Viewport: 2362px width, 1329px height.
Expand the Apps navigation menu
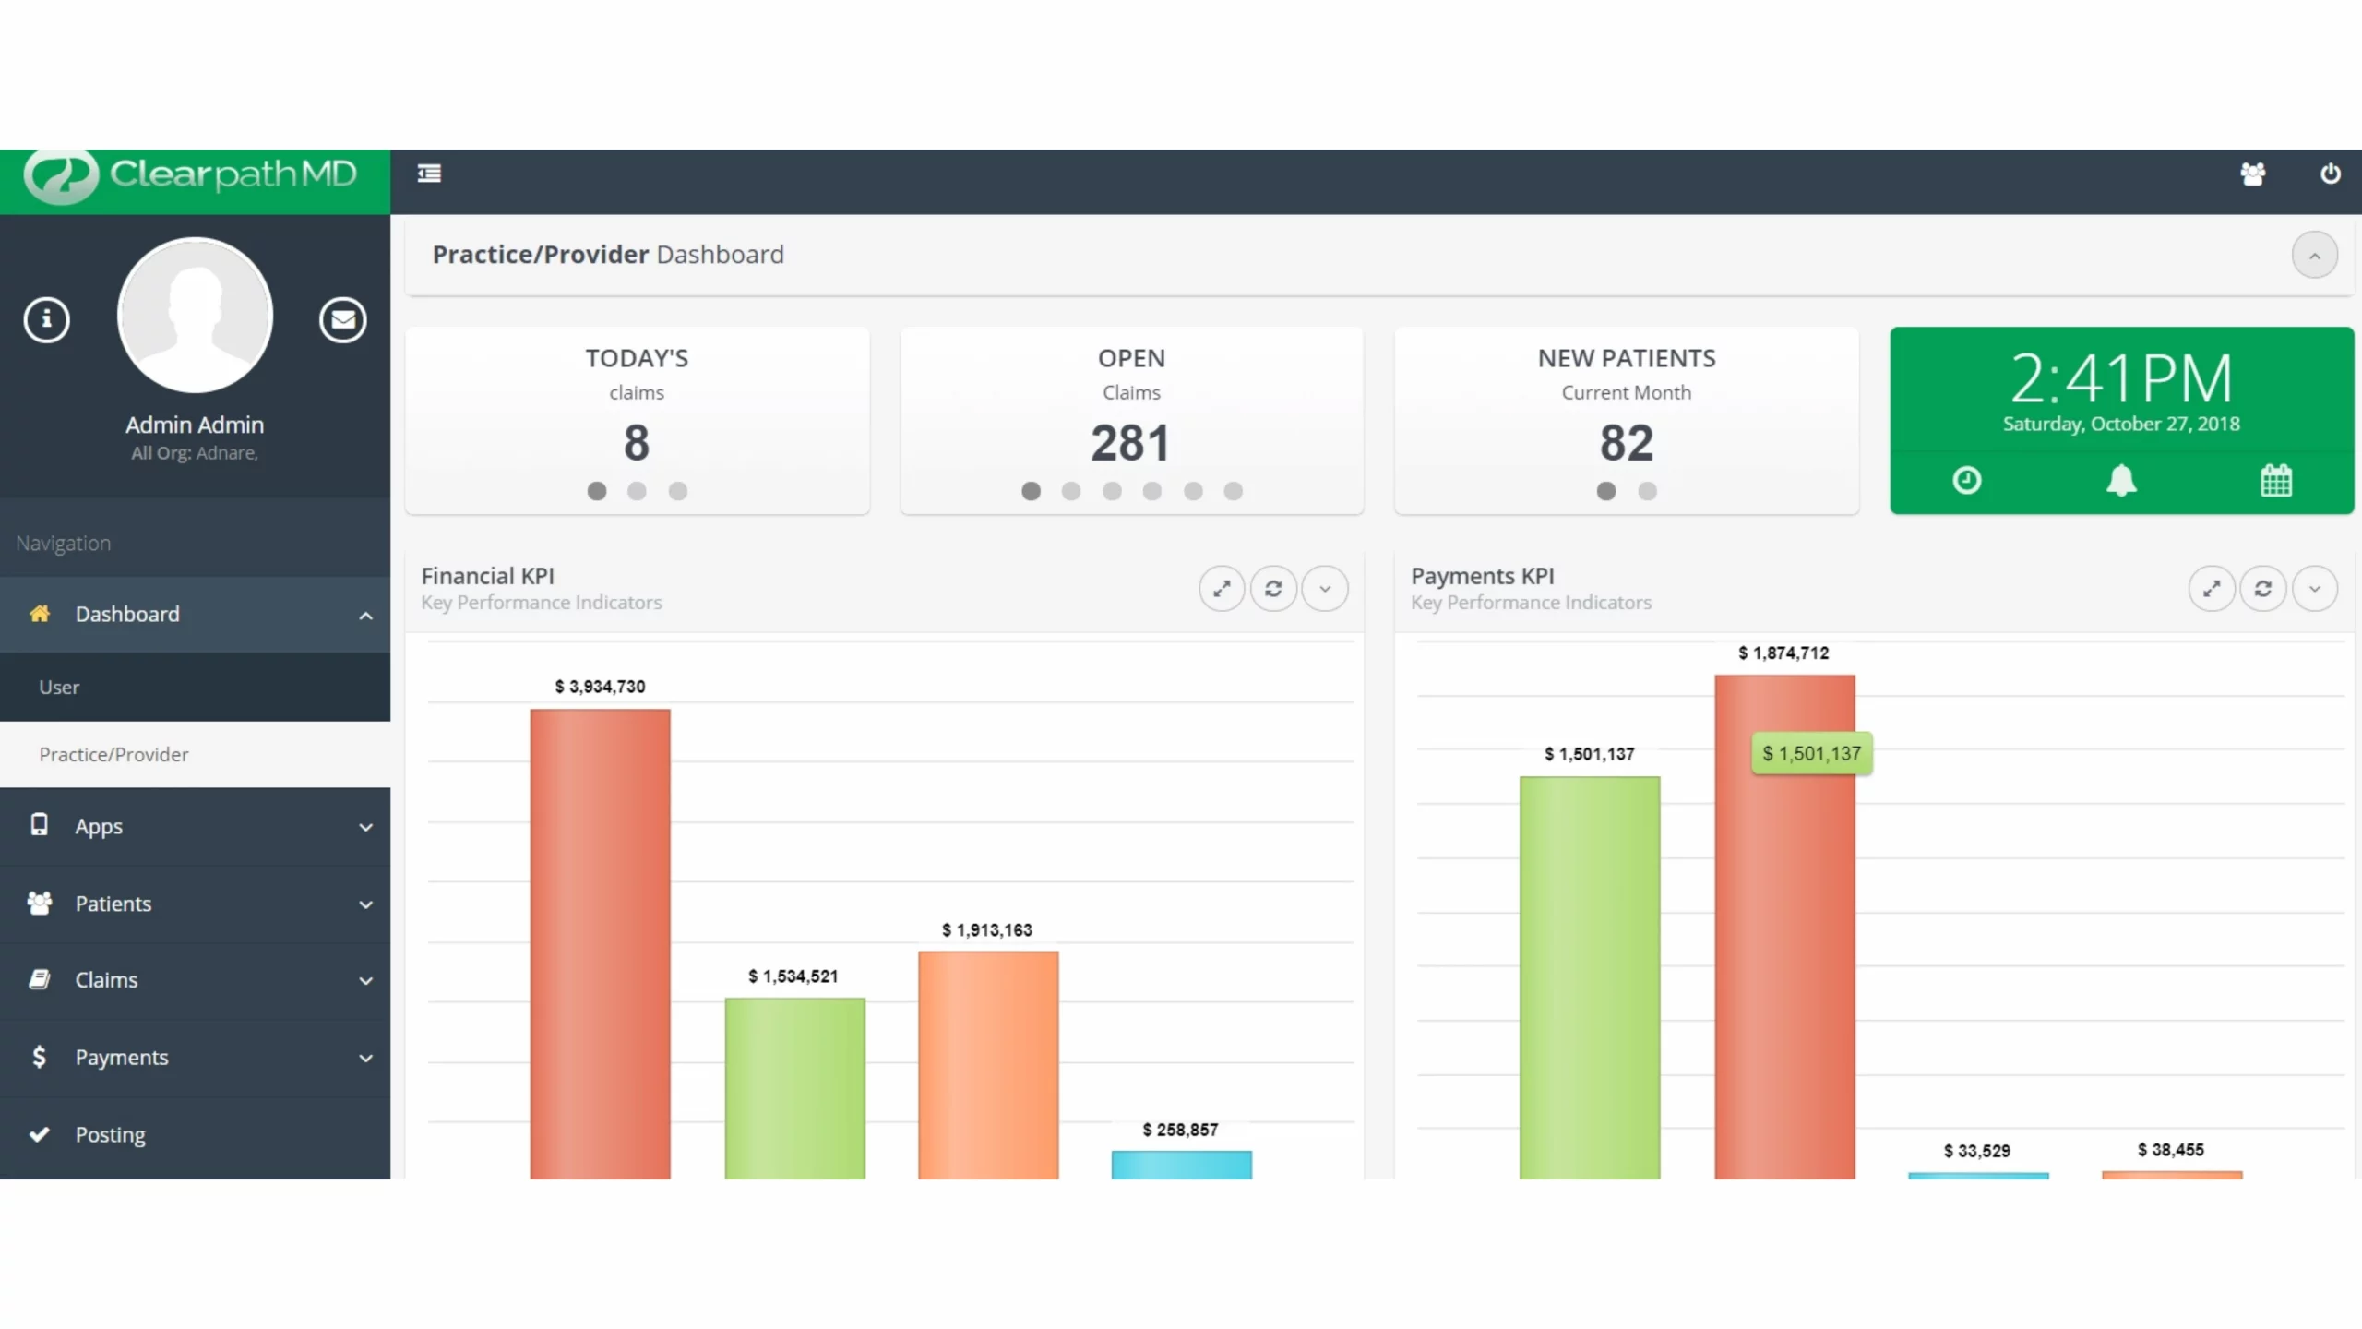(x=195, y=826)
